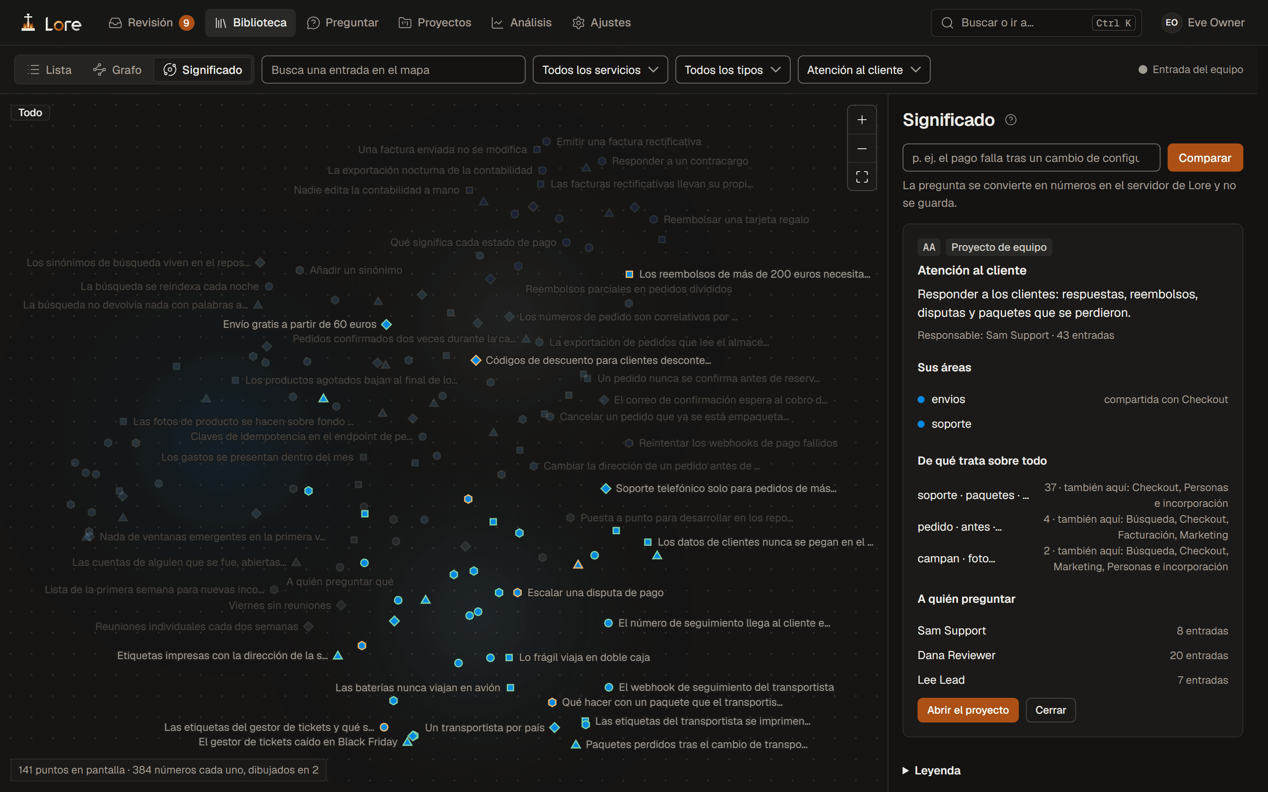
Task: Click 'Dana Reviewer' in A quién preguntar
Action: 956,655
